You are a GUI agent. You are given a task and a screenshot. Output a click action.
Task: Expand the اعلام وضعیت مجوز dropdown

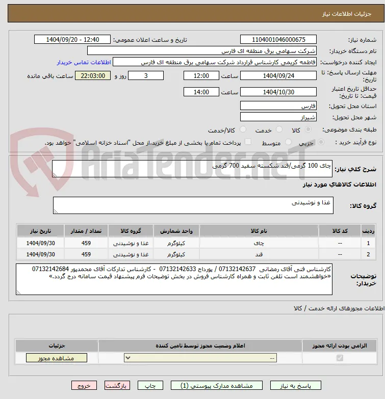click(x=200, y=358)
